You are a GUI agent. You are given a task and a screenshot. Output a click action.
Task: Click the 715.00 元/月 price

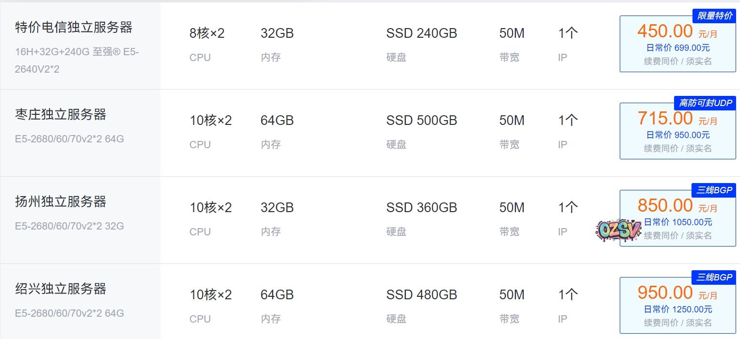click(x=677, y=119)
